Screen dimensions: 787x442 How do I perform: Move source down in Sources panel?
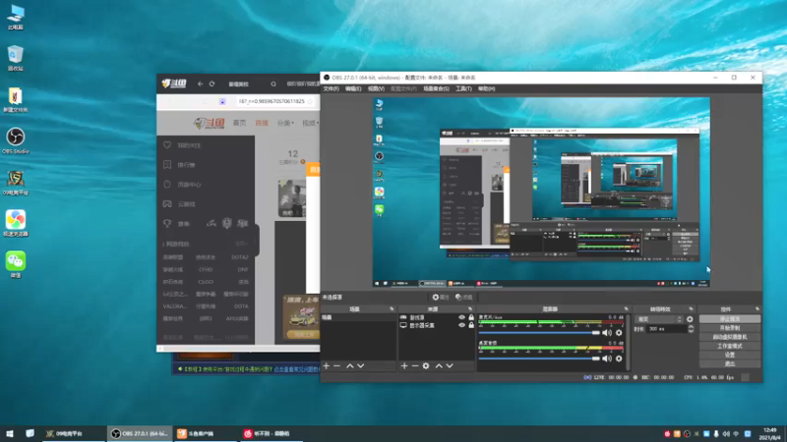point(450,365)
